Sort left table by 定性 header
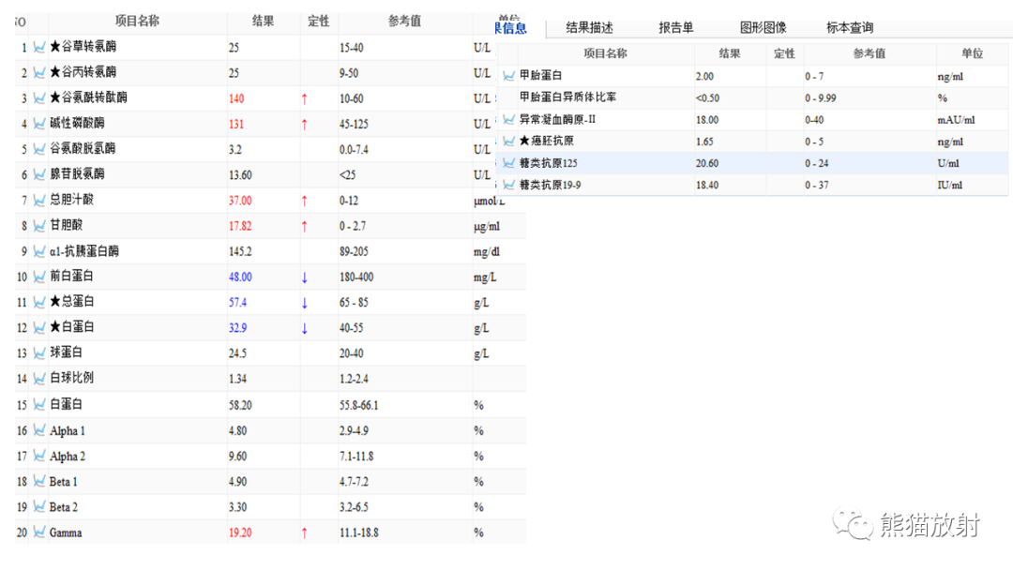 click(319, 22)
